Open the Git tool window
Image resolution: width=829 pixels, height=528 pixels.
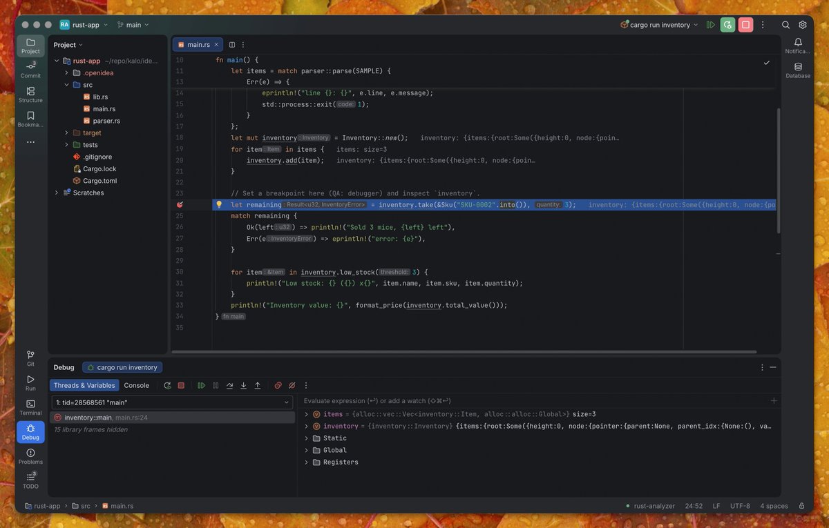(x=30, y=358)
